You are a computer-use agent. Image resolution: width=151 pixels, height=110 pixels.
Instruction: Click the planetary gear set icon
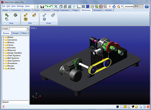[x=15, y=15]
